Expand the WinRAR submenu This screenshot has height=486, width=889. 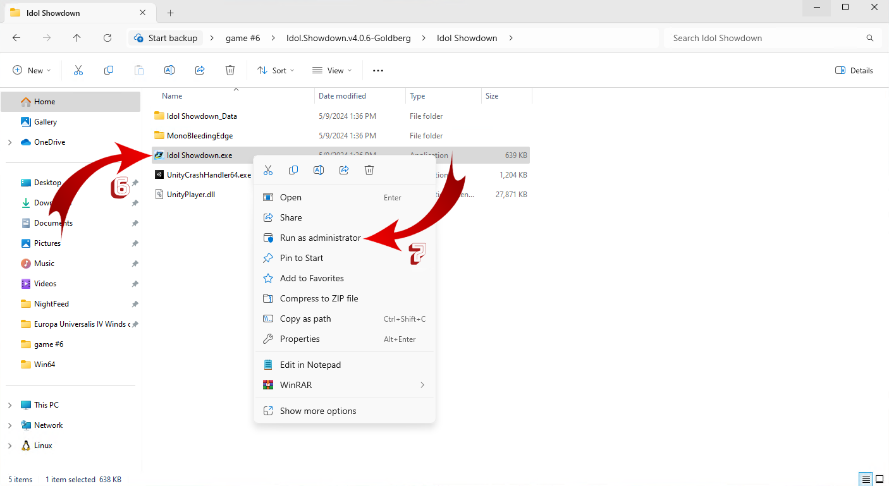point(422,385)
